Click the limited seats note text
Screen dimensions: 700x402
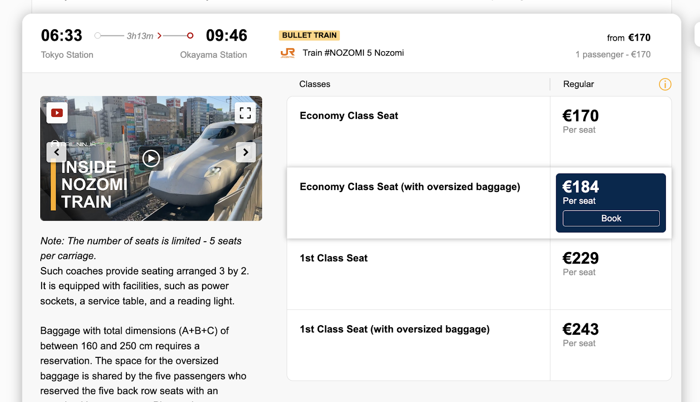[141, 248]
